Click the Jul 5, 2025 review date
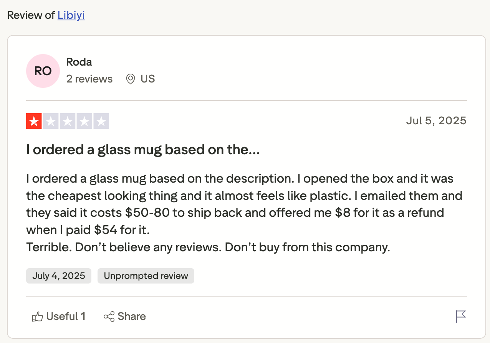Screen dimensions: 490x343 click(x=436, y=121)
